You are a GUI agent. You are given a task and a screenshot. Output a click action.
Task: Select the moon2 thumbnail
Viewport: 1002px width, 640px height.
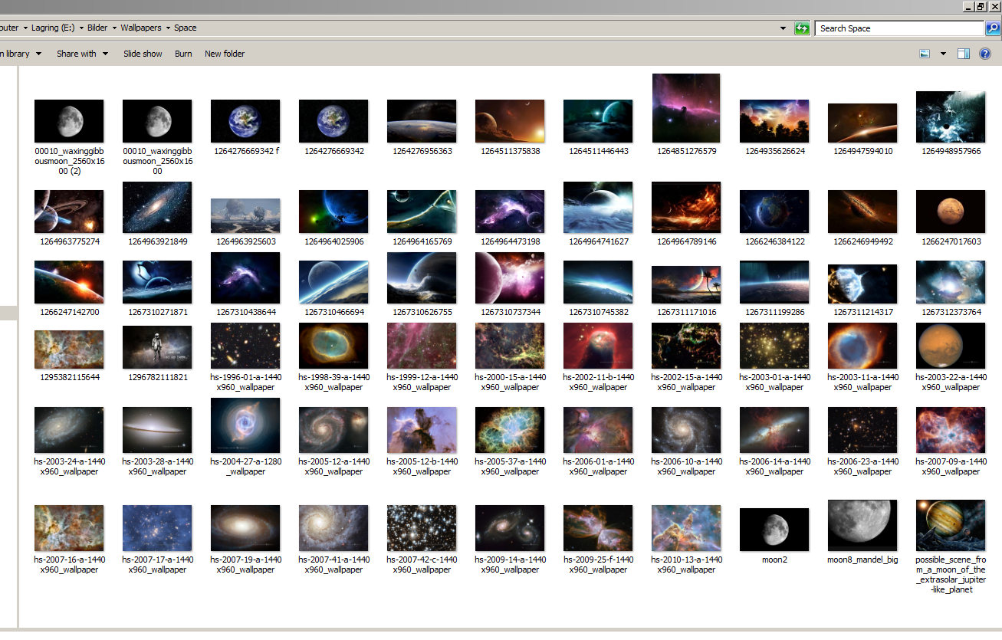click(x=774, y=530)
